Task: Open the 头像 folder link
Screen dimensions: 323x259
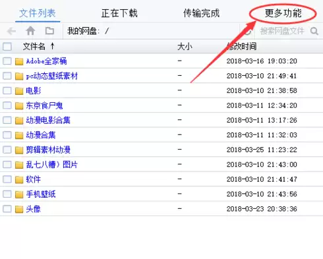Action: point(34,209)
